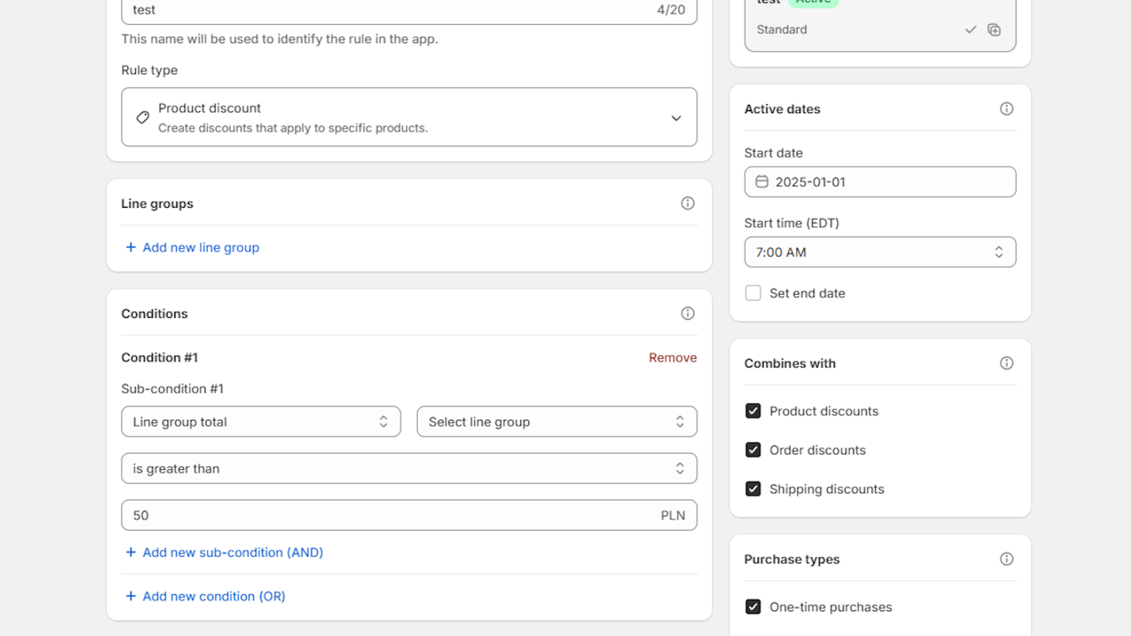Show the Purchase types info tooltip
The image size is (1131, 636).
click(1007, 559)
